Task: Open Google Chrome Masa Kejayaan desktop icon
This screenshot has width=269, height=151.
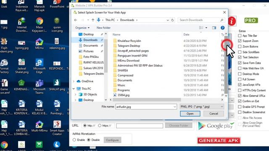Action: (x=39, y=25)
